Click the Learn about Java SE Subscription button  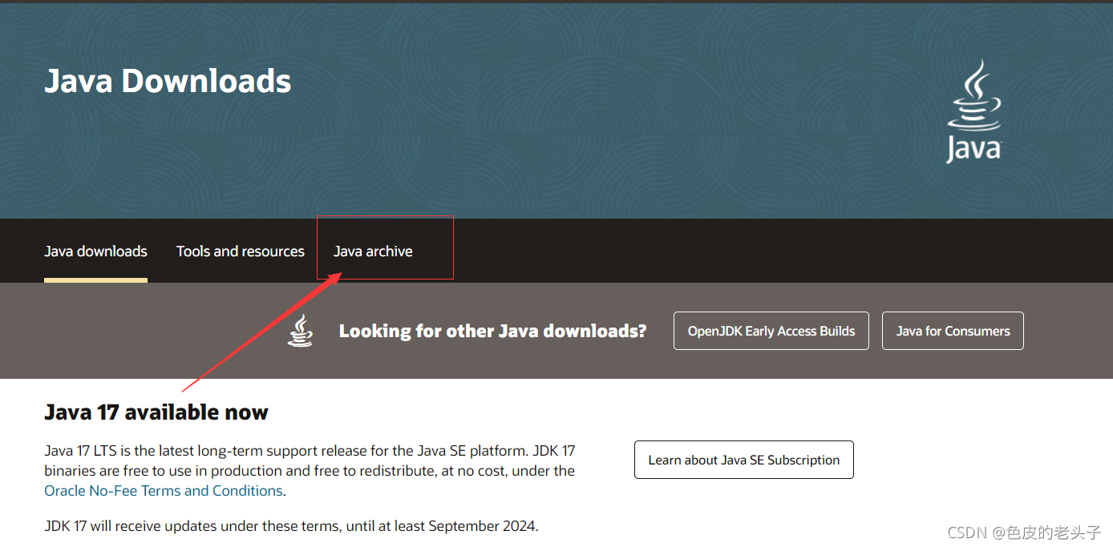coord(744,460)
